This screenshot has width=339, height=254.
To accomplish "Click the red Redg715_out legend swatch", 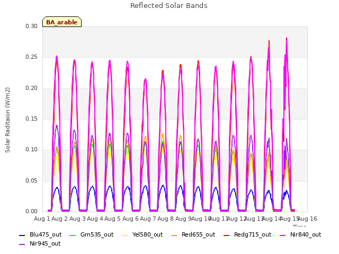I will [x=227, y=235].
